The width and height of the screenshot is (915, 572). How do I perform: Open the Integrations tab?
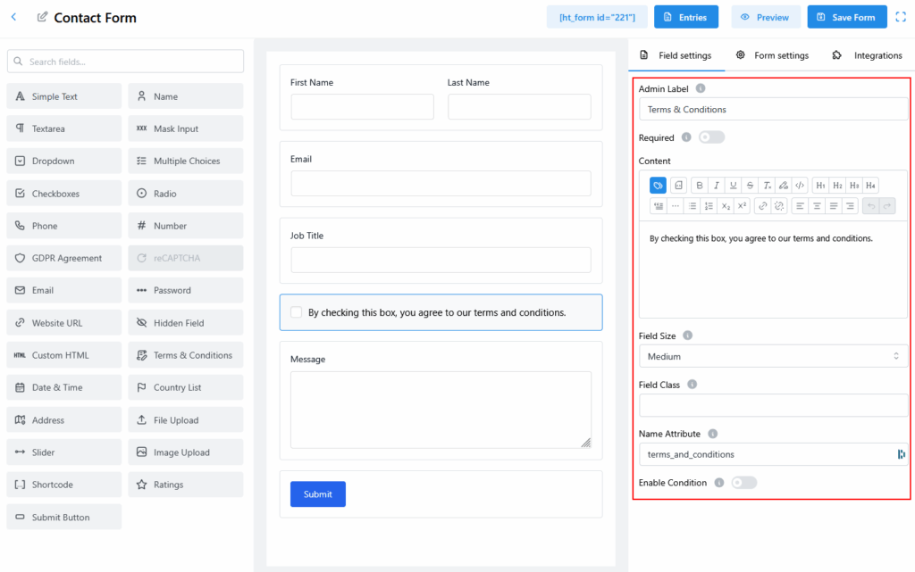click(x=867, y=55)
